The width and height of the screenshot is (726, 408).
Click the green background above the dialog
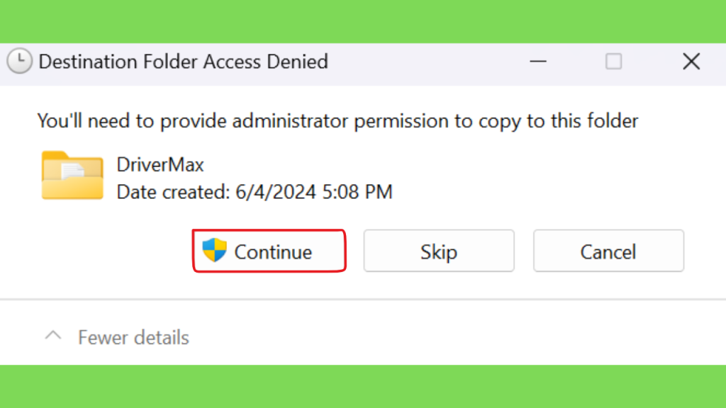(x=363, y=21)
